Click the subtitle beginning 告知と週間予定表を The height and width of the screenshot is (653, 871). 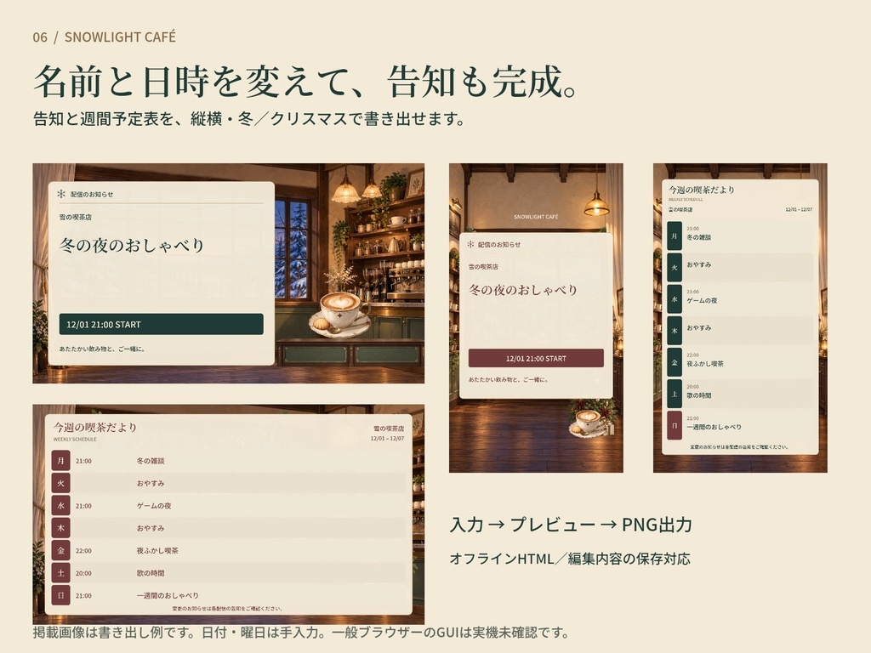coord(249,119)
